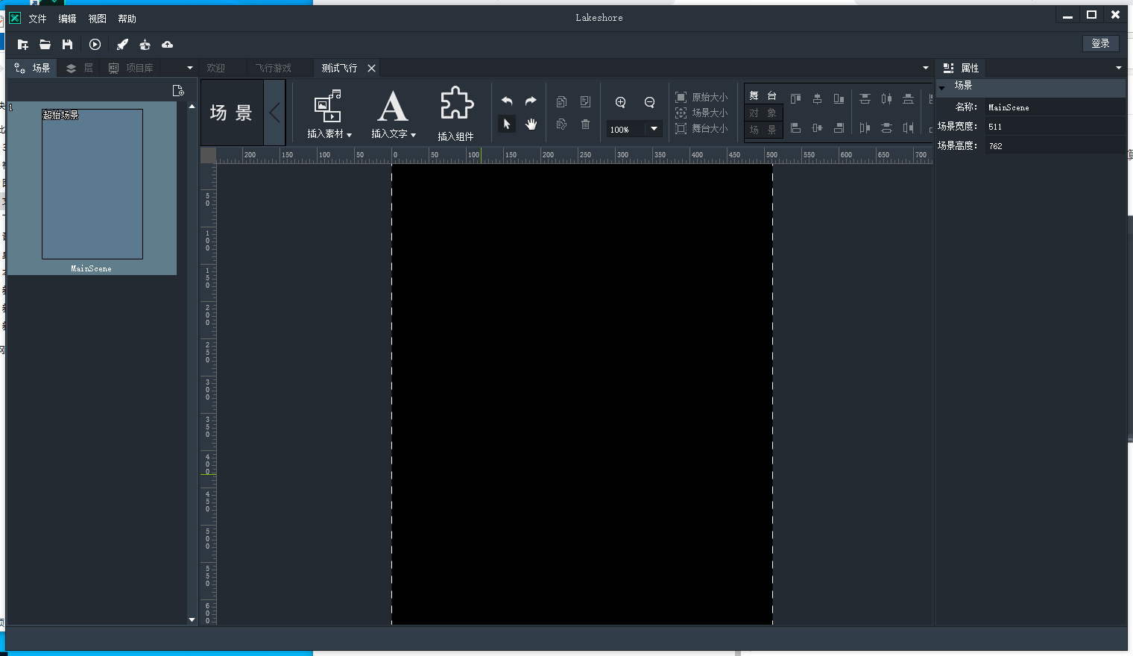
Task: Switch to the 欢迎 document tab
Action: click(x=216, y=68)
